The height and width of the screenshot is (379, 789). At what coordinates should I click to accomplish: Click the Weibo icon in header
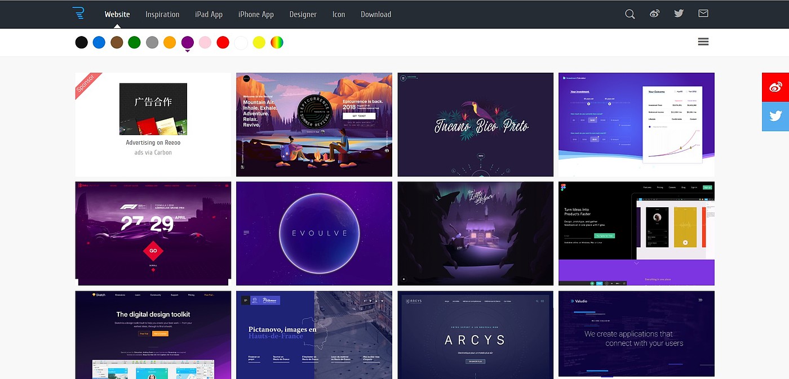[x=654, y=14]
